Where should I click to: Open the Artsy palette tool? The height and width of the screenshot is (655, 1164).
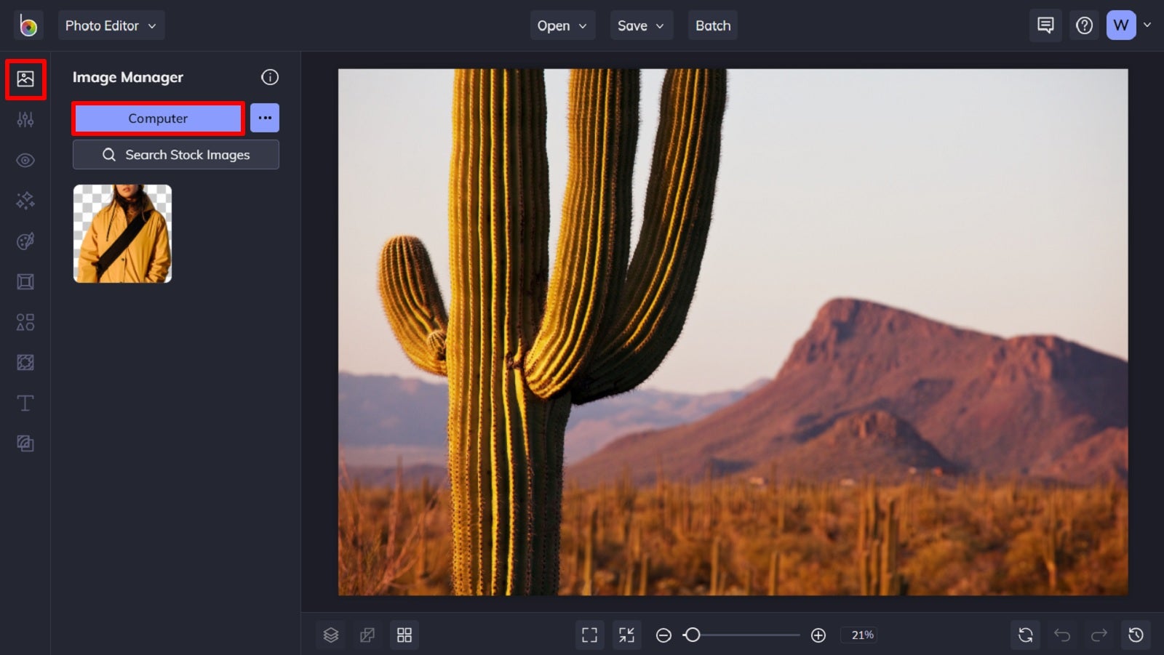[x=25, y=241]
